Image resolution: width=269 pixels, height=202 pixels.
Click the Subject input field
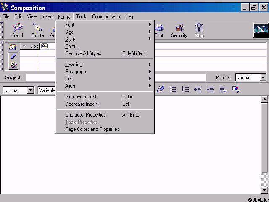click(116, 77)
